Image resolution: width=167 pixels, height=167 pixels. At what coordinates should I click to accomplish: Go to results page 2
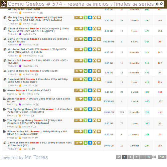click(131, 157)
